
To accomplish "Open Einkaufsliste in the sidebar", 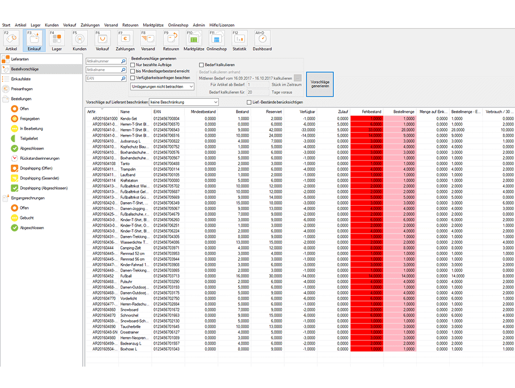I will click(20, 79).
